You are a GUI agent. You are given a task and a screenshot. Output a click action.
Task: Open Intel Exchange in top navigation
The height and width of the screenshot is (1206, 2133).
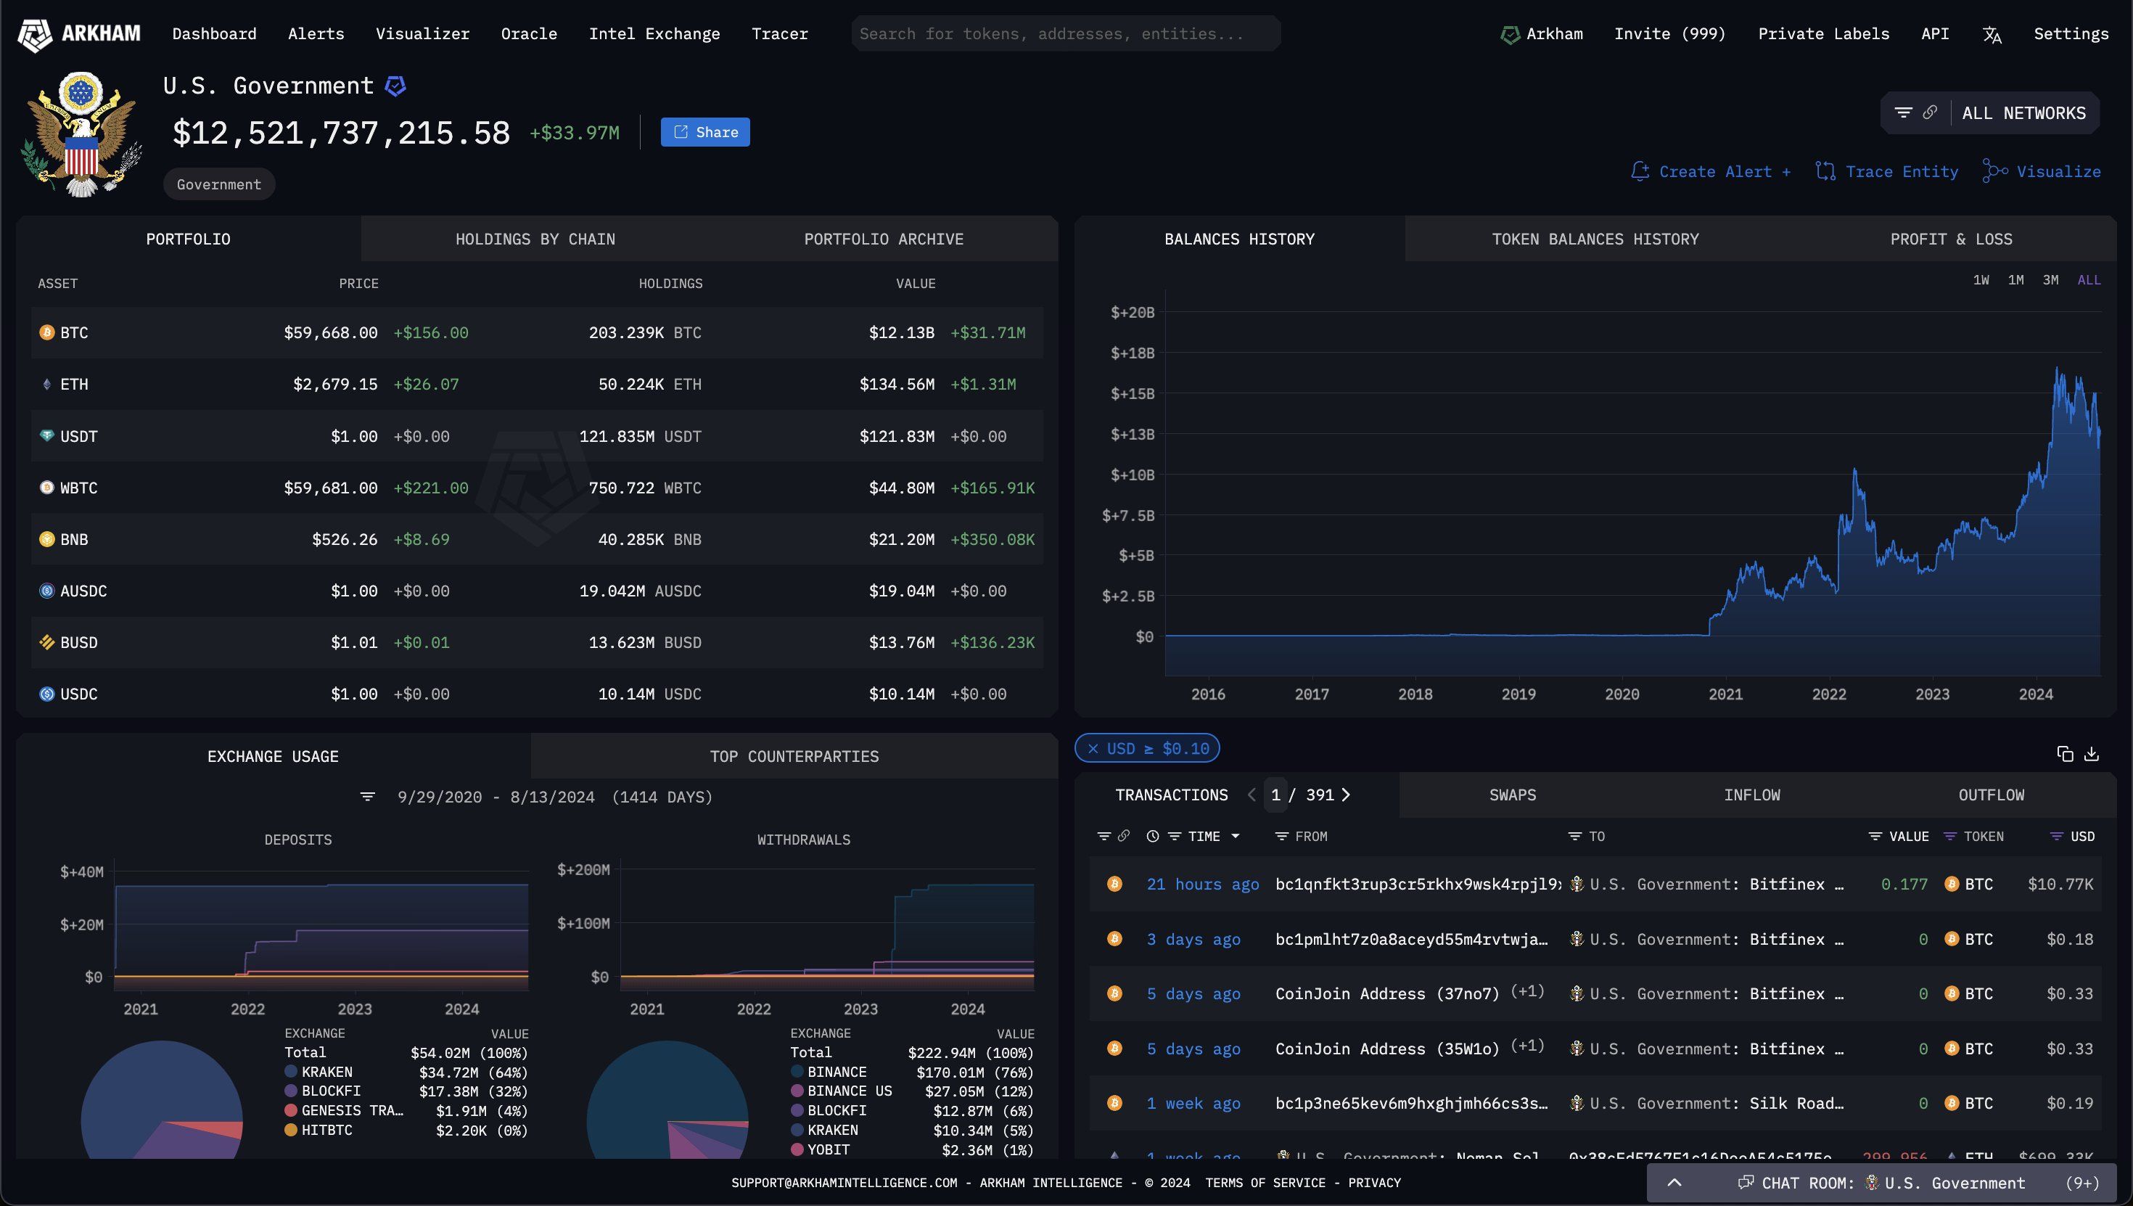654,34
